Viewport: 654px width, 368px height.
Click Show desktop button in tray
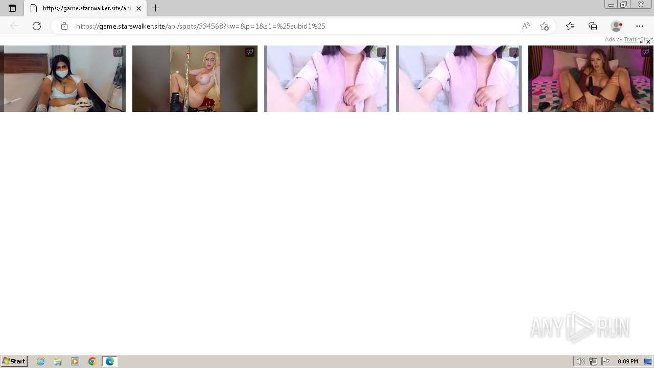point(648,361)
